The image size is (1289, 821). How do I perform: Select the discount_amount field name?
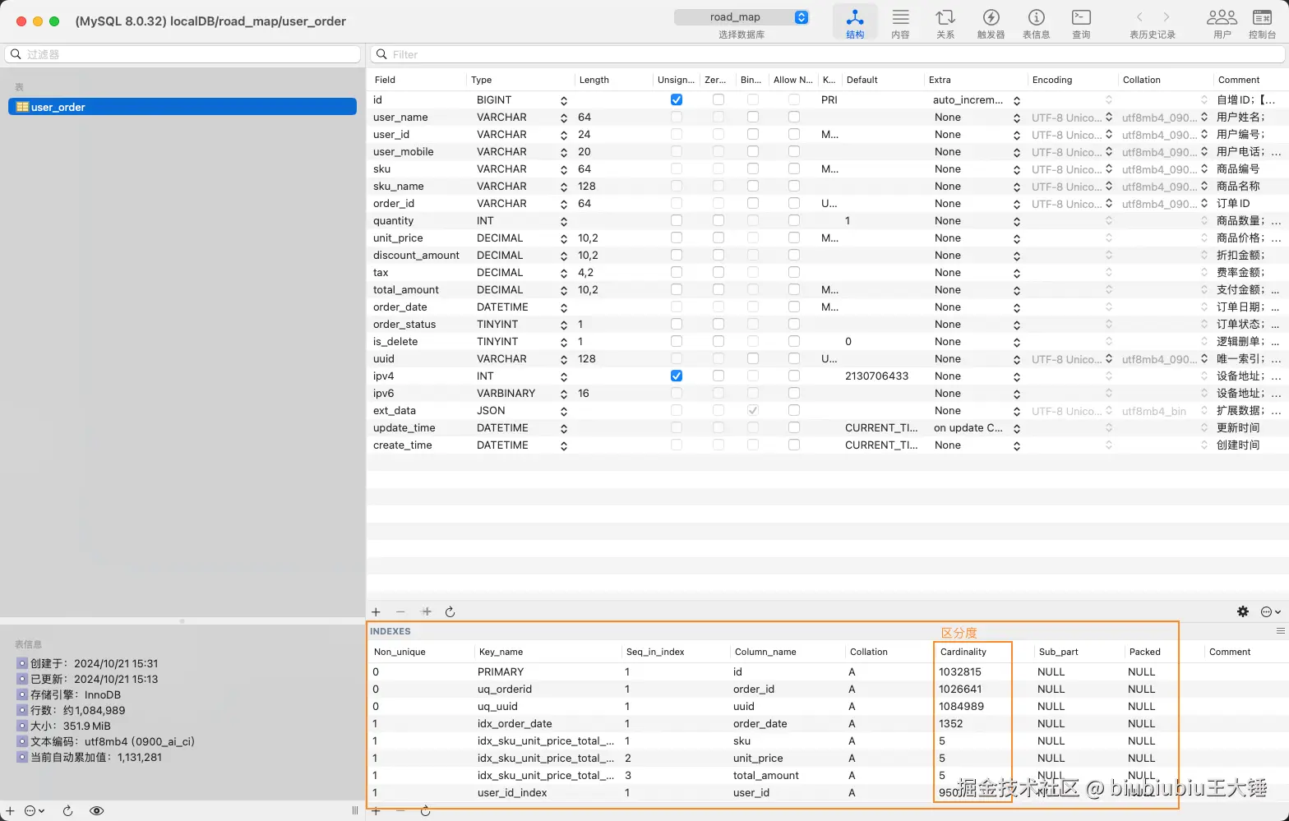point(416,255)
